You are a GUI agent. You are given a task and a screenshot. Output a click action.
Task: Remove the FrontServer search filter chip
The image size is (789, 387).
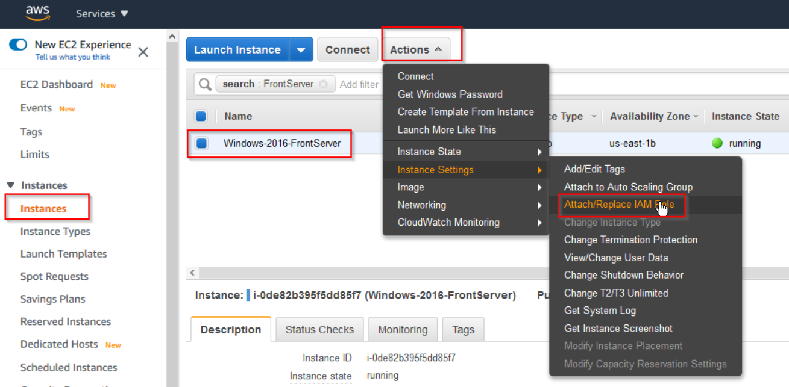click(323, 84)
